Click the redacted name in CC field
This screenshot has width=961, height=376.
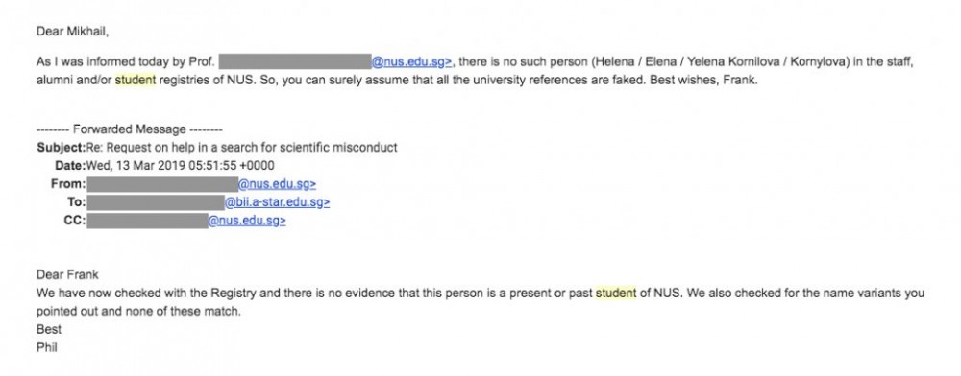coord(148,221)
